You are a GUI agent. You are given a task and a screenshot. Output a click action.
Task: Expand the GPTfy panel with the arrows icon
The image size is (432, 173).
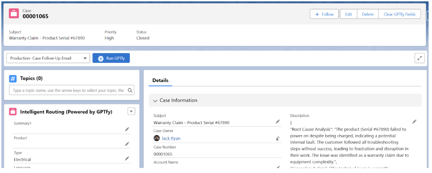[x=419, y=58]
